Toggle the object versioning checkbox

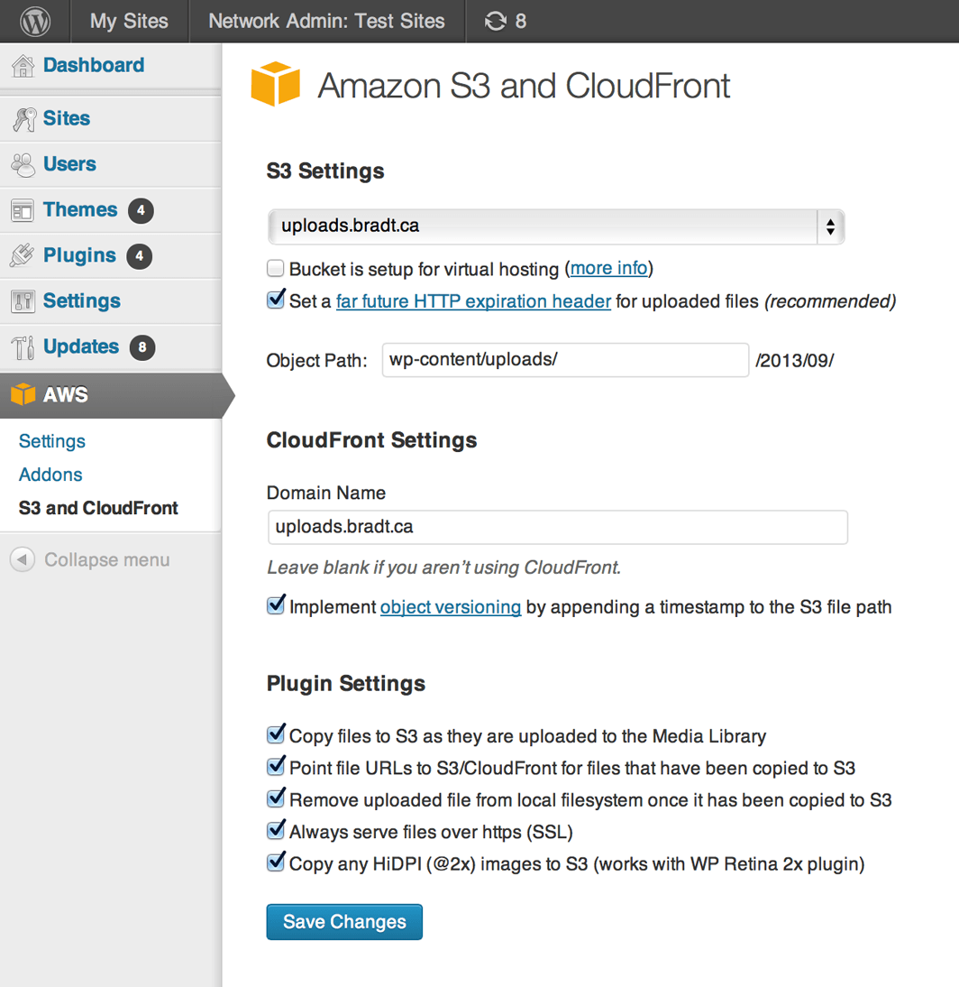coord(276,605)
